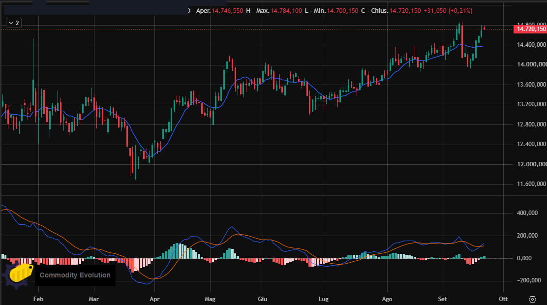Click the Ott label on the time axis
Image resolution: width=547 pixels, height=305 pixels.
point(503,299)
